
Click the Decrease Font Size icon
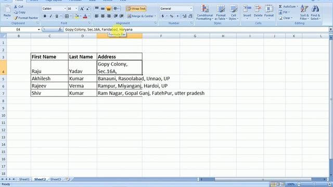pyautogui.click(x=88, y=9)
